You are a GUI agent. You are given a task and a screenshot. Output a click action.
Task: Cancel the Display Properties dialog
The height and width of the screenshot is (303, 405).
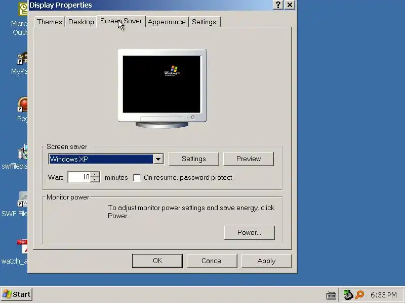[212, 261]
